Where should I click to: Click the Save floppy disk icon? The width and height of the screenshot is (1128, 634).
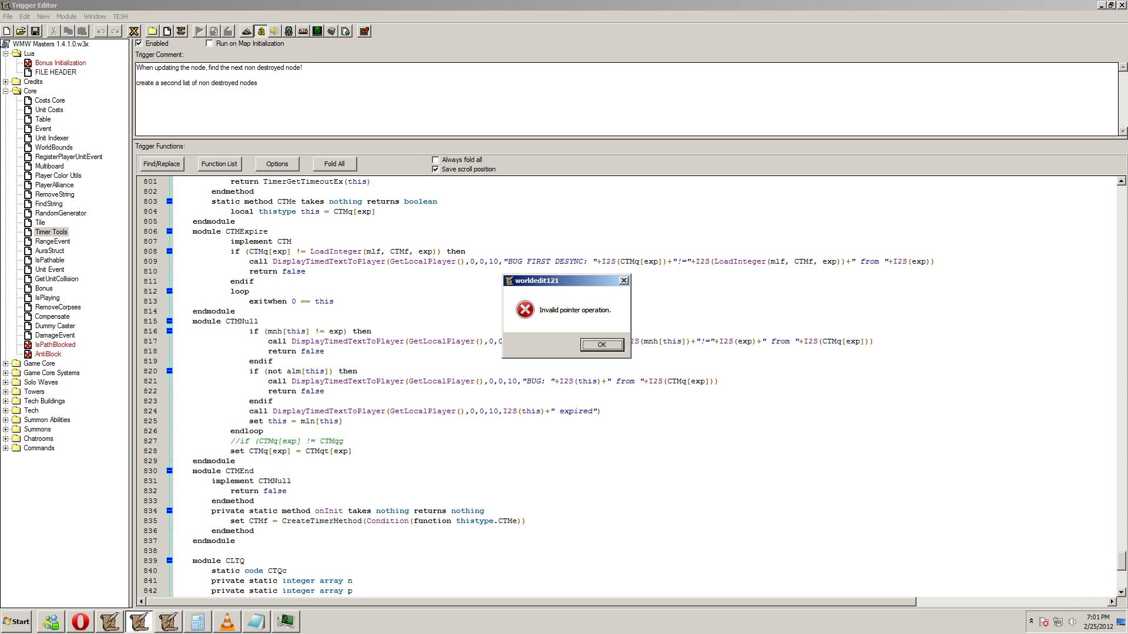35,31
